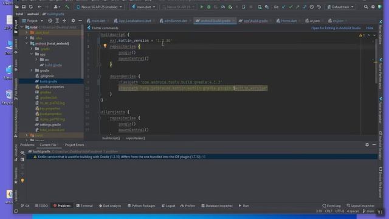Viewport: 389px width, 219px height.
Task: Click the yellow lightbulb intention in editor gutter
Action: 105,46
